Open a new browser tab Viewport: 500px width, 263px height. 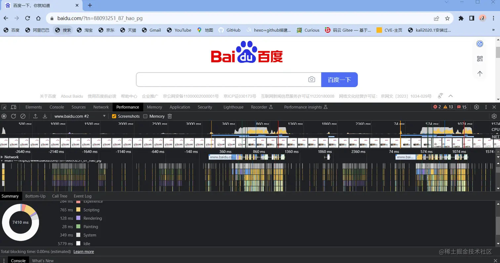pyautogui.click(x=90, y=5)
